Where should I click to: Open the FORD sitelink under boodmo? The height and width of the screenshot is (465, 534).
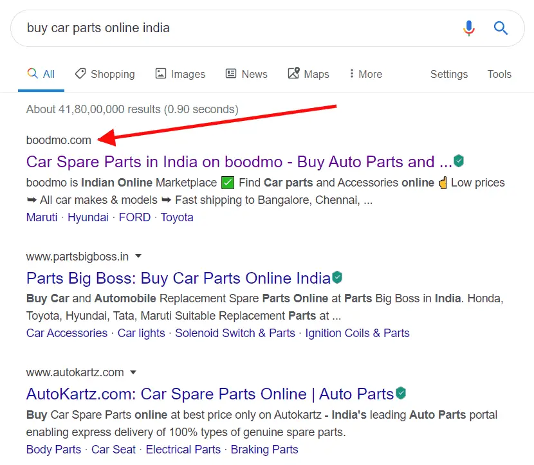[x=134, y=217]
